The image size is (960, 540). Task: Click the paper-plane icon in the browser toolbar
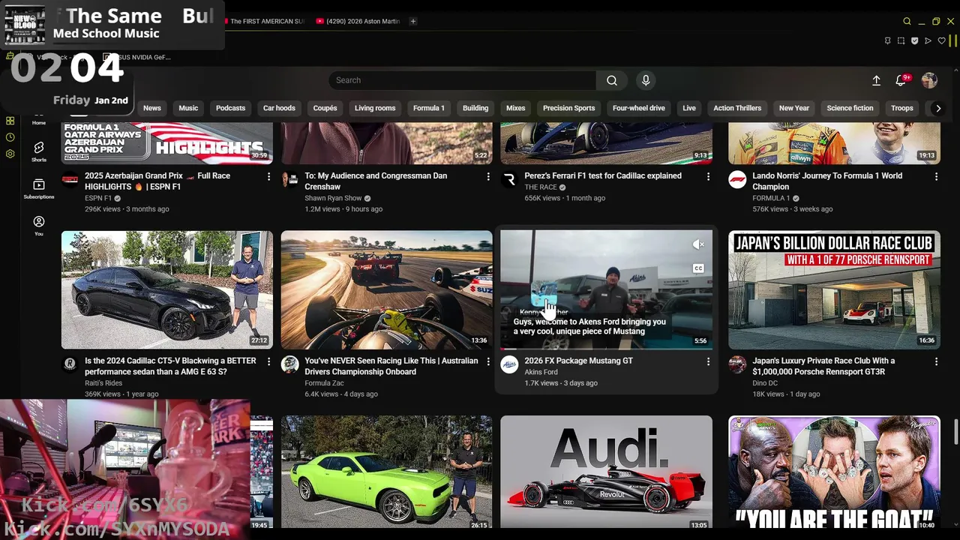coord(928,40)
